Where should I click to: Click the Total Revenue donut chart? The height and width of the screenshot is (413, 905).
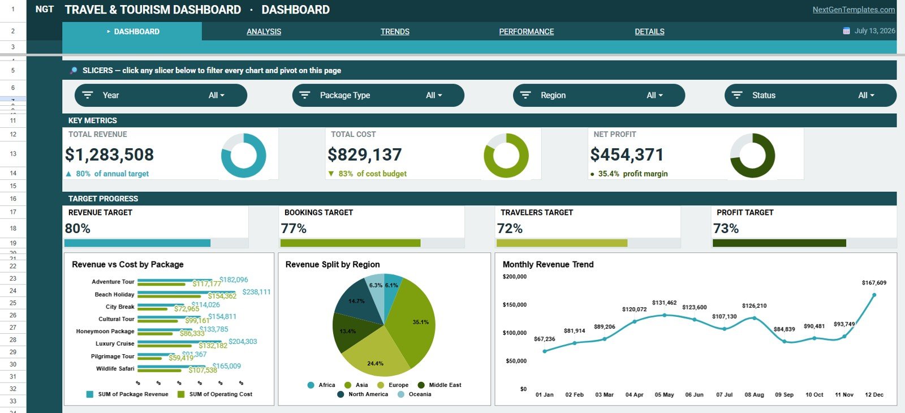(243, 156)
